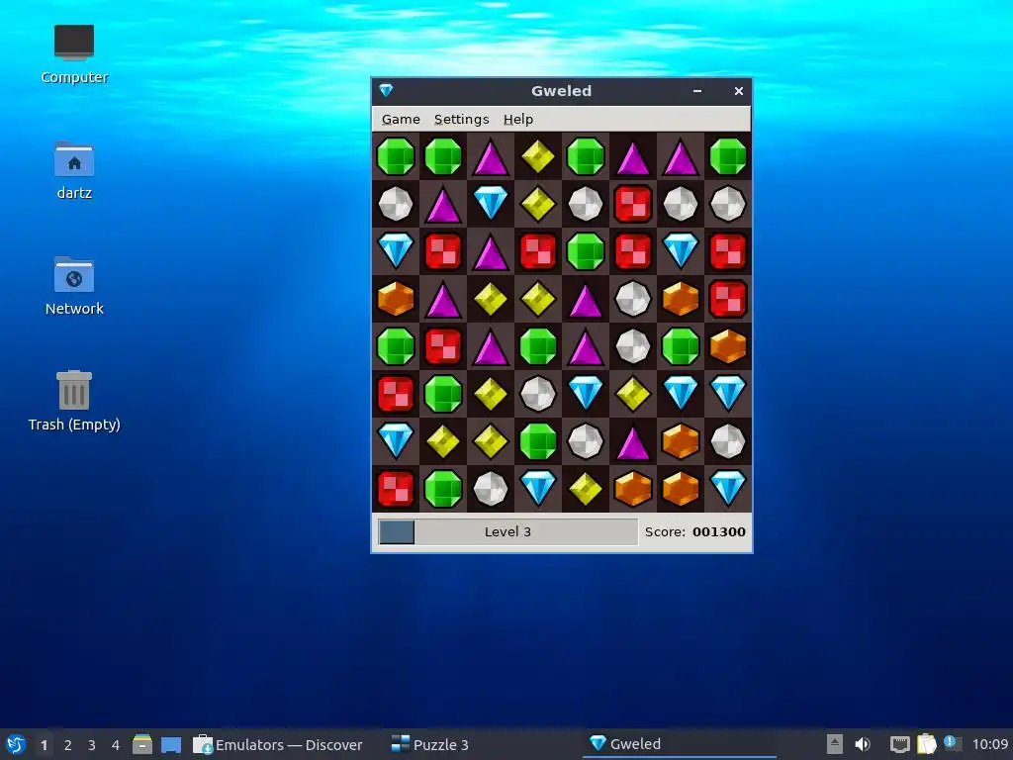Select the white gem in the fourth row
This screenshot has height=760, width=1013.
point(633,299)
